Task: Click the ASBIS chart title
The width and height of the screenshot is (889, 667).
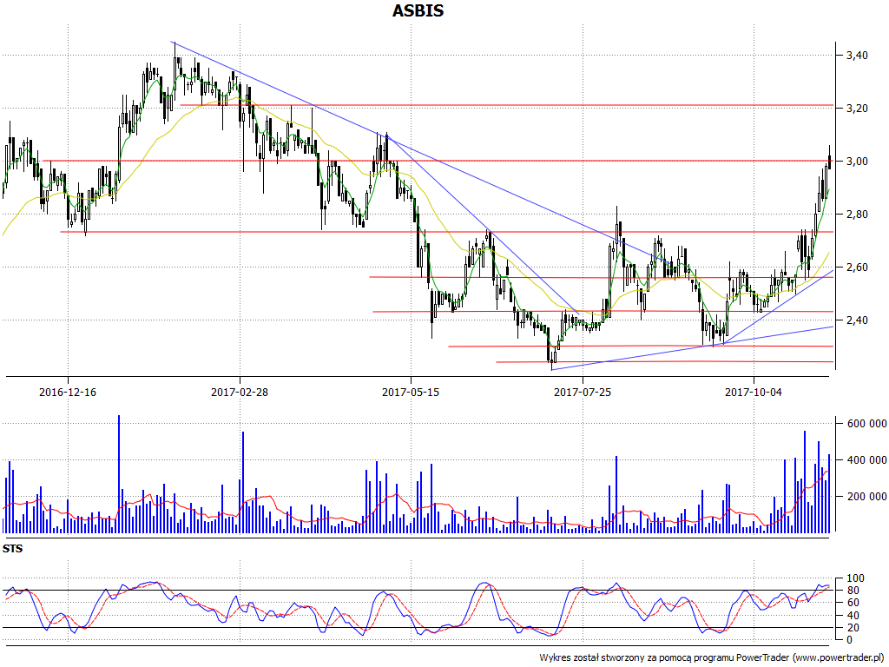Action: click(418, 10)
